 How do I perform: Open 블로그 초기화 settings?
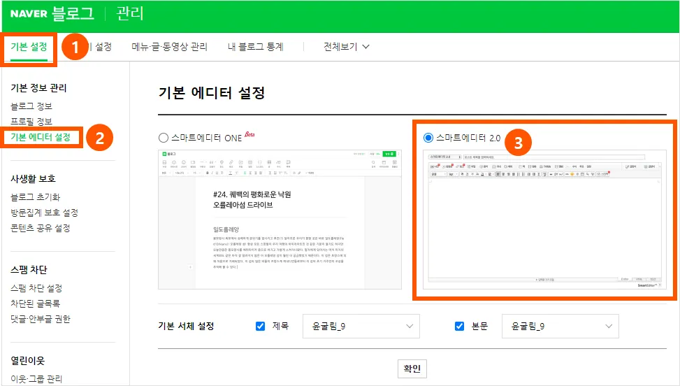[35, 197]
